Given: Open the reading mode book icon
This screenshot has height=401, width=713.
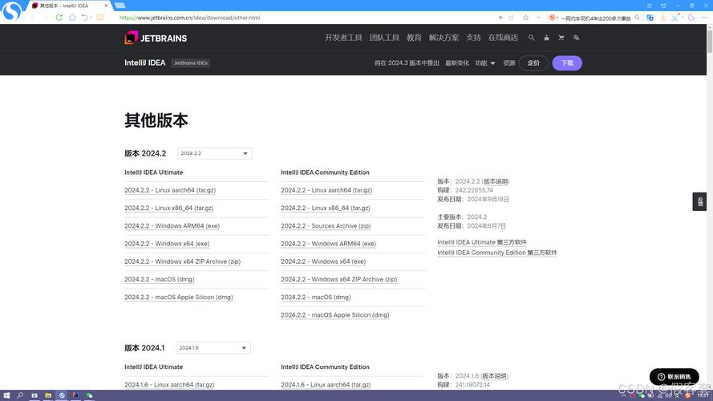Looking at the screenshot, I should [x=100, y=18].
